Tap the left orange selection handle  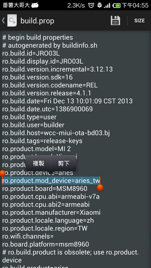(3, 173)
